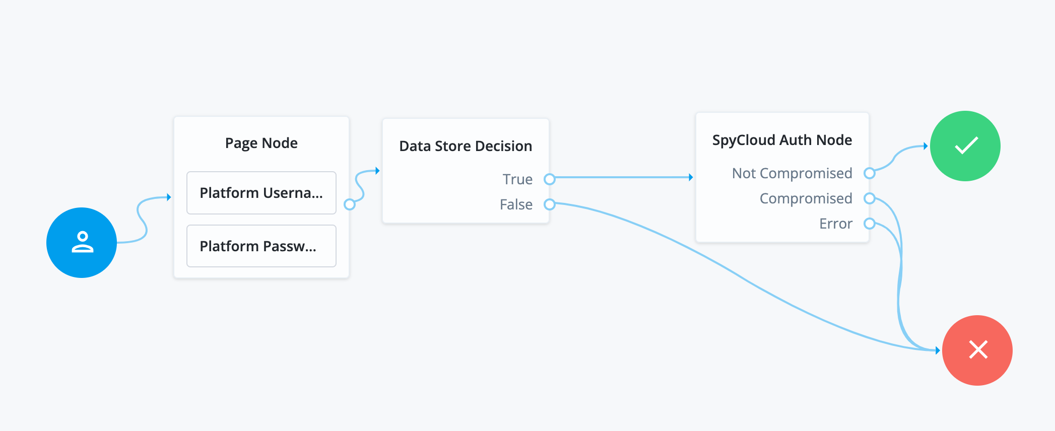Click the Page Node output connector circle

[x=350, y=204]
